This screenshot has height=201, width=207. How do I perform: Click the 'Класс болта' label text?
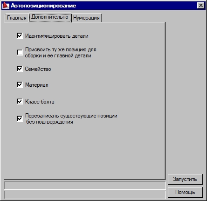point(40,102)
